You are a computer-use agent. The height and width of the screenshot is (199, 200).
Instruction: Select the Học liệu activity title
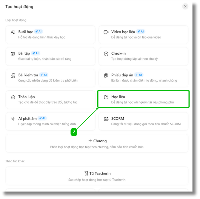tap(118, 97)
